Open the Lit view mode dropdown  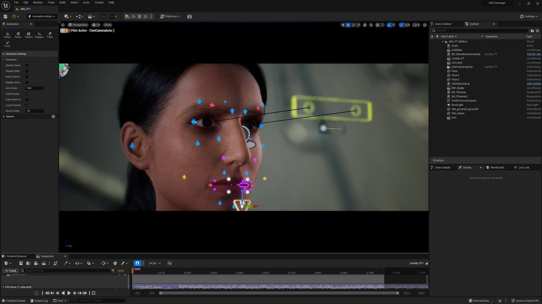point(96,25)
